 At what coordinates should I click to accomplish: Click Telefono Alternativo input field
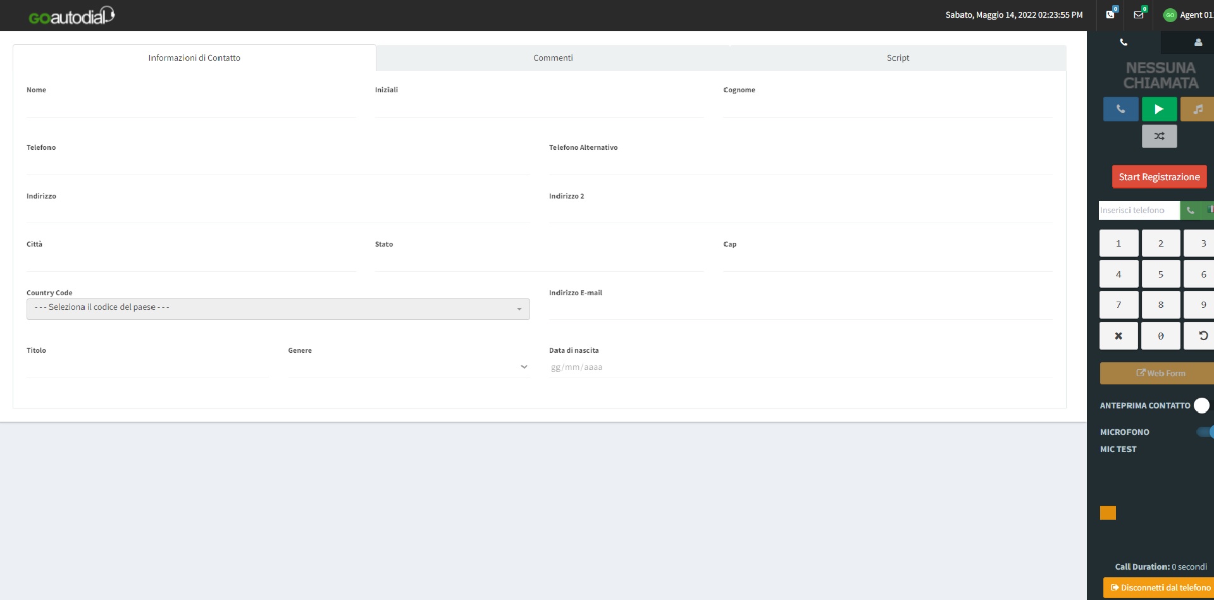pos(800,165)
